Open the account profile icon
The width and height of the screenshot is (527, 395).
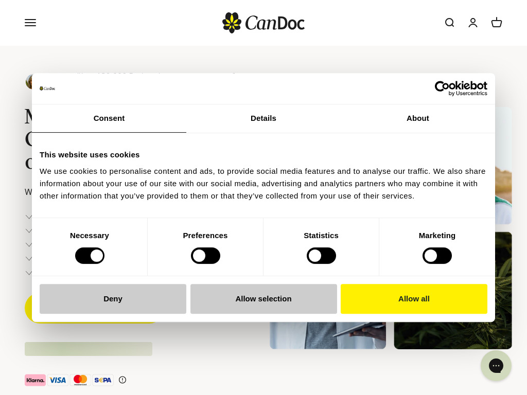click(x=473, y=23)
